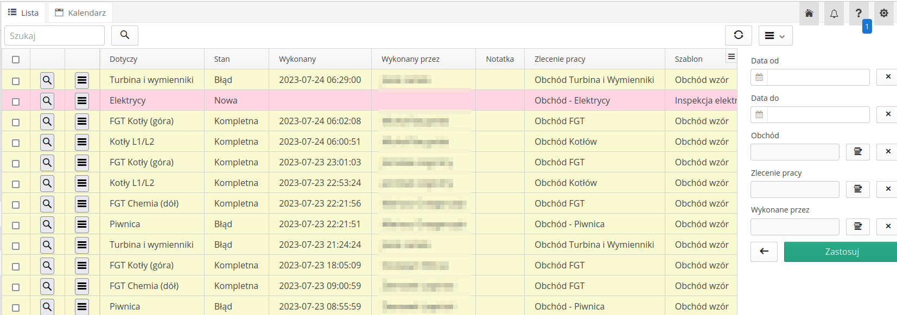Switch to the Lista tab

(x=23, y=12)
